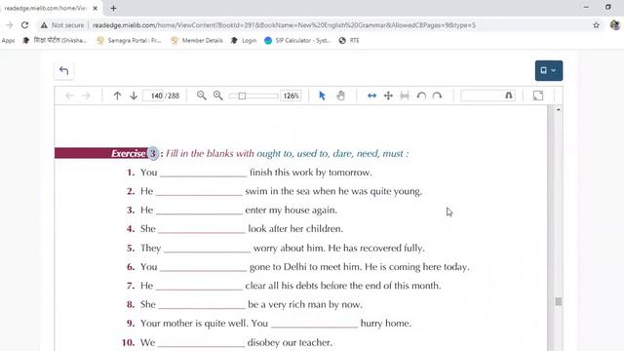Click the page number field showing 140
The width and height of the screenshot is (624, 351).
tap(154, 96)
